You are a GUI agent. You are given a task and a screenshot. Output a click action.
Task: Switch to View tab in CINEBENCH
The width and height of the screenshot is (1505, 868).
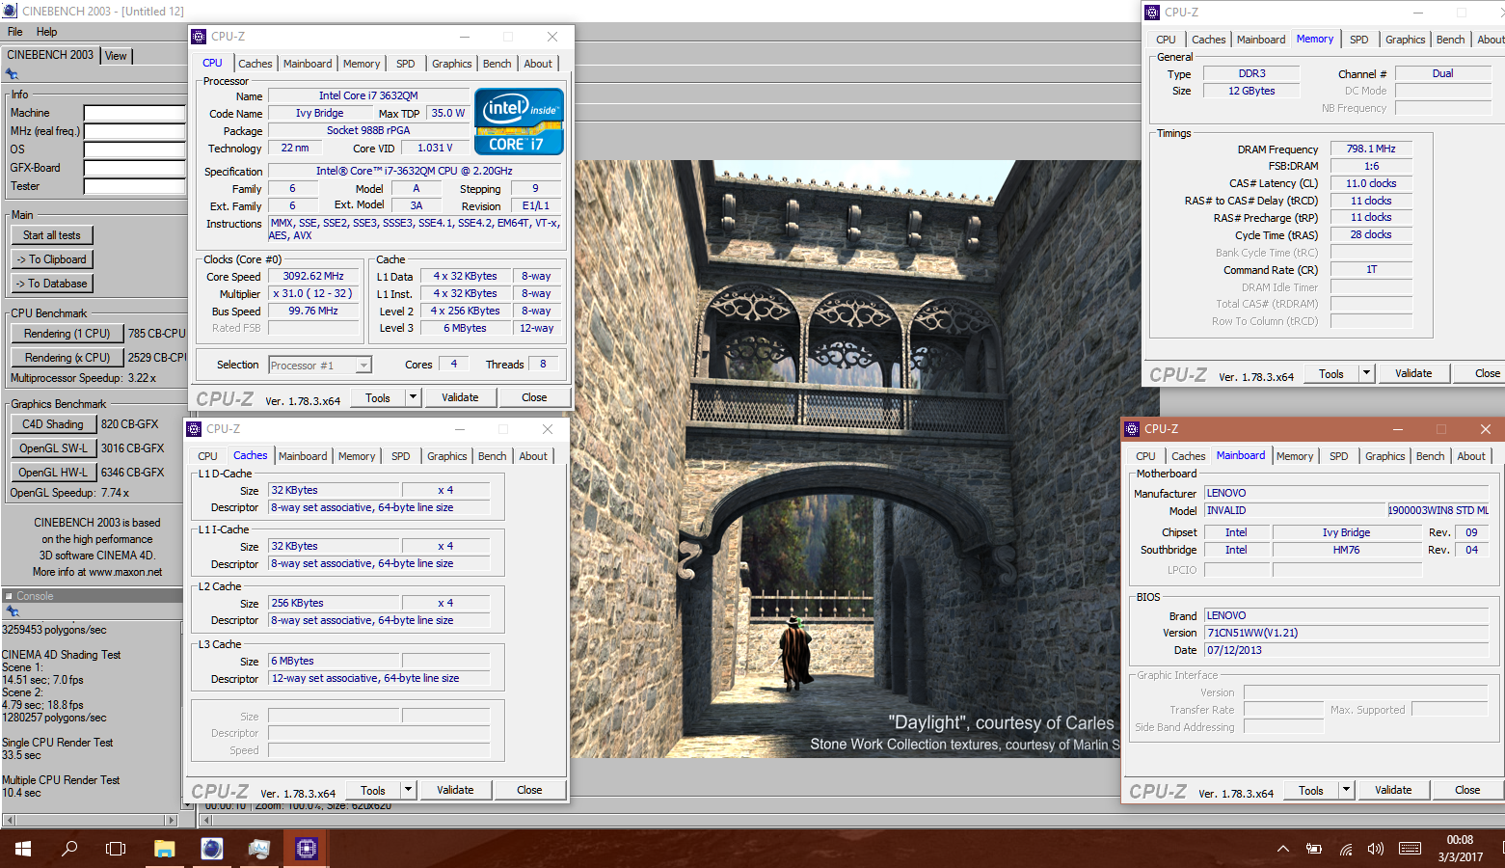point(116,56)
